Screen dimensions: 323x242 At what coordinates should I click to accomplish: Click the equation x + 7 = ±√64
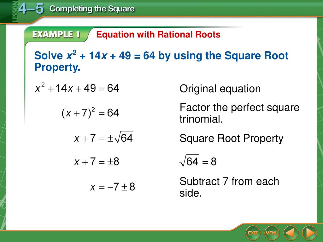click(x=103, y=137)
